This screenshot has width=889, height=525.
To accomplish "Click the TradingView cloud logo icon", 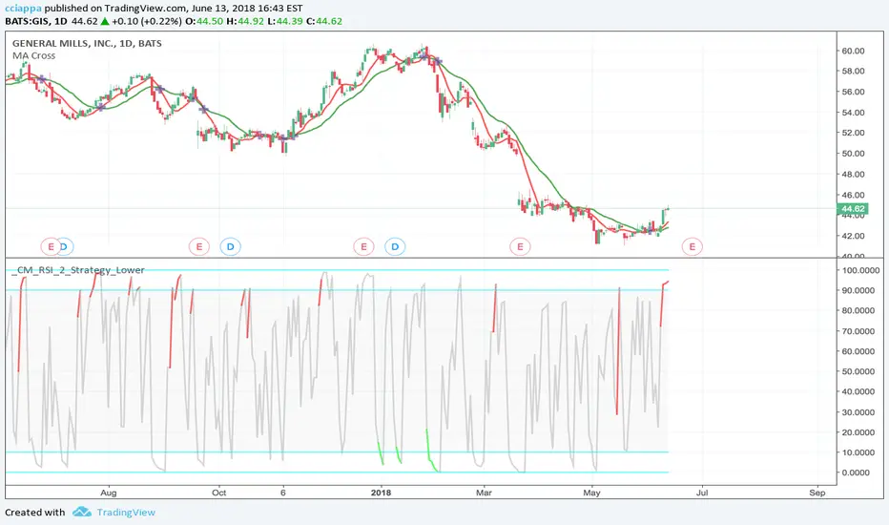I will [82, 512].
